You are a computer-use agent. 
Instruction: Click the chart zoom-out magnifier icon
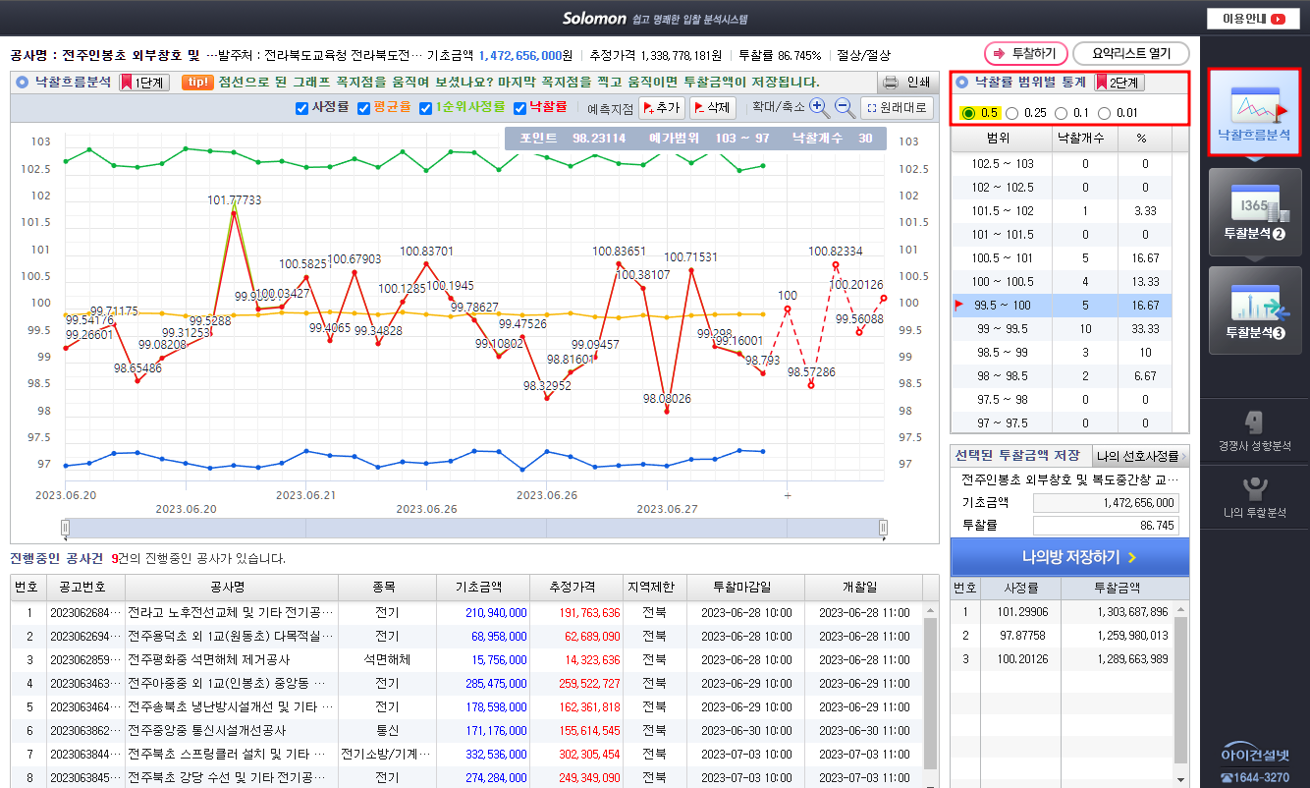click(845, 107)
